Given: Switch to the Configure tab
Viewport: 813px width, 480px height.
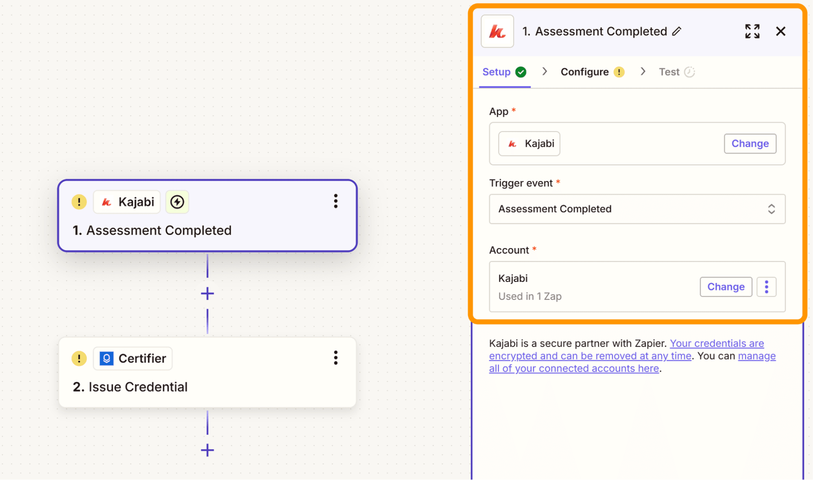Looking at the screenshot, I should pos(593,72).
